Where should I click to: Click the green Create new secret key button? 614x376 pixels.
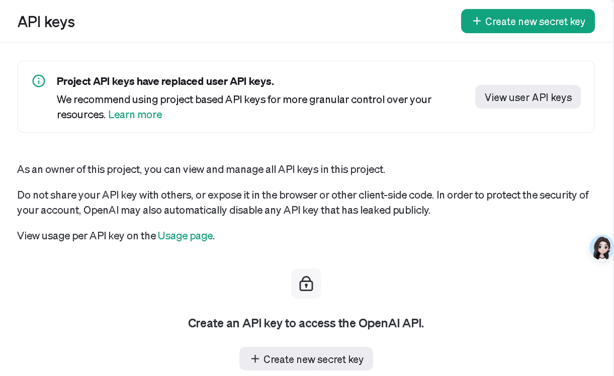[x=528, y=21]
